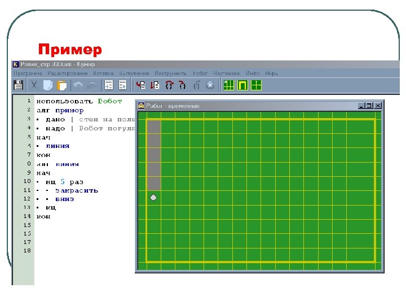Click the 'дано' keyword on line 3
The height and width of the screenshot is (305, 406).
coord(55,120)
